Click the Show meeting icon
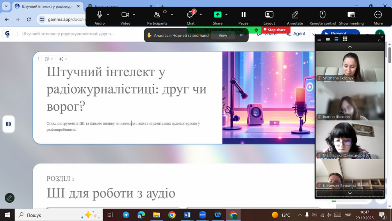392x221 pixels. click(x=351, y=15)
